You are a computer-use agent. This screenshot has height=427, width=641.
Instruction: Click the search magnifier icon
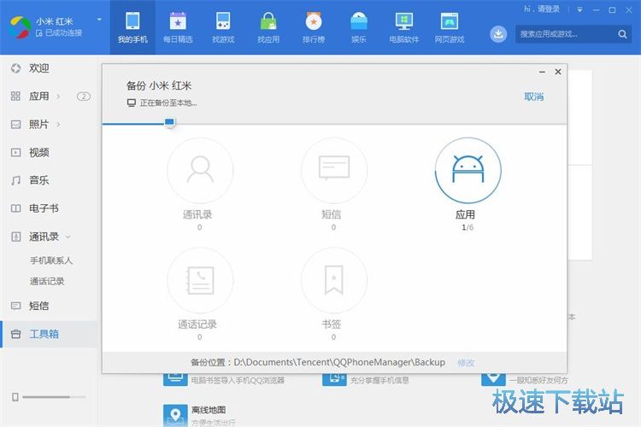point(622,34)
